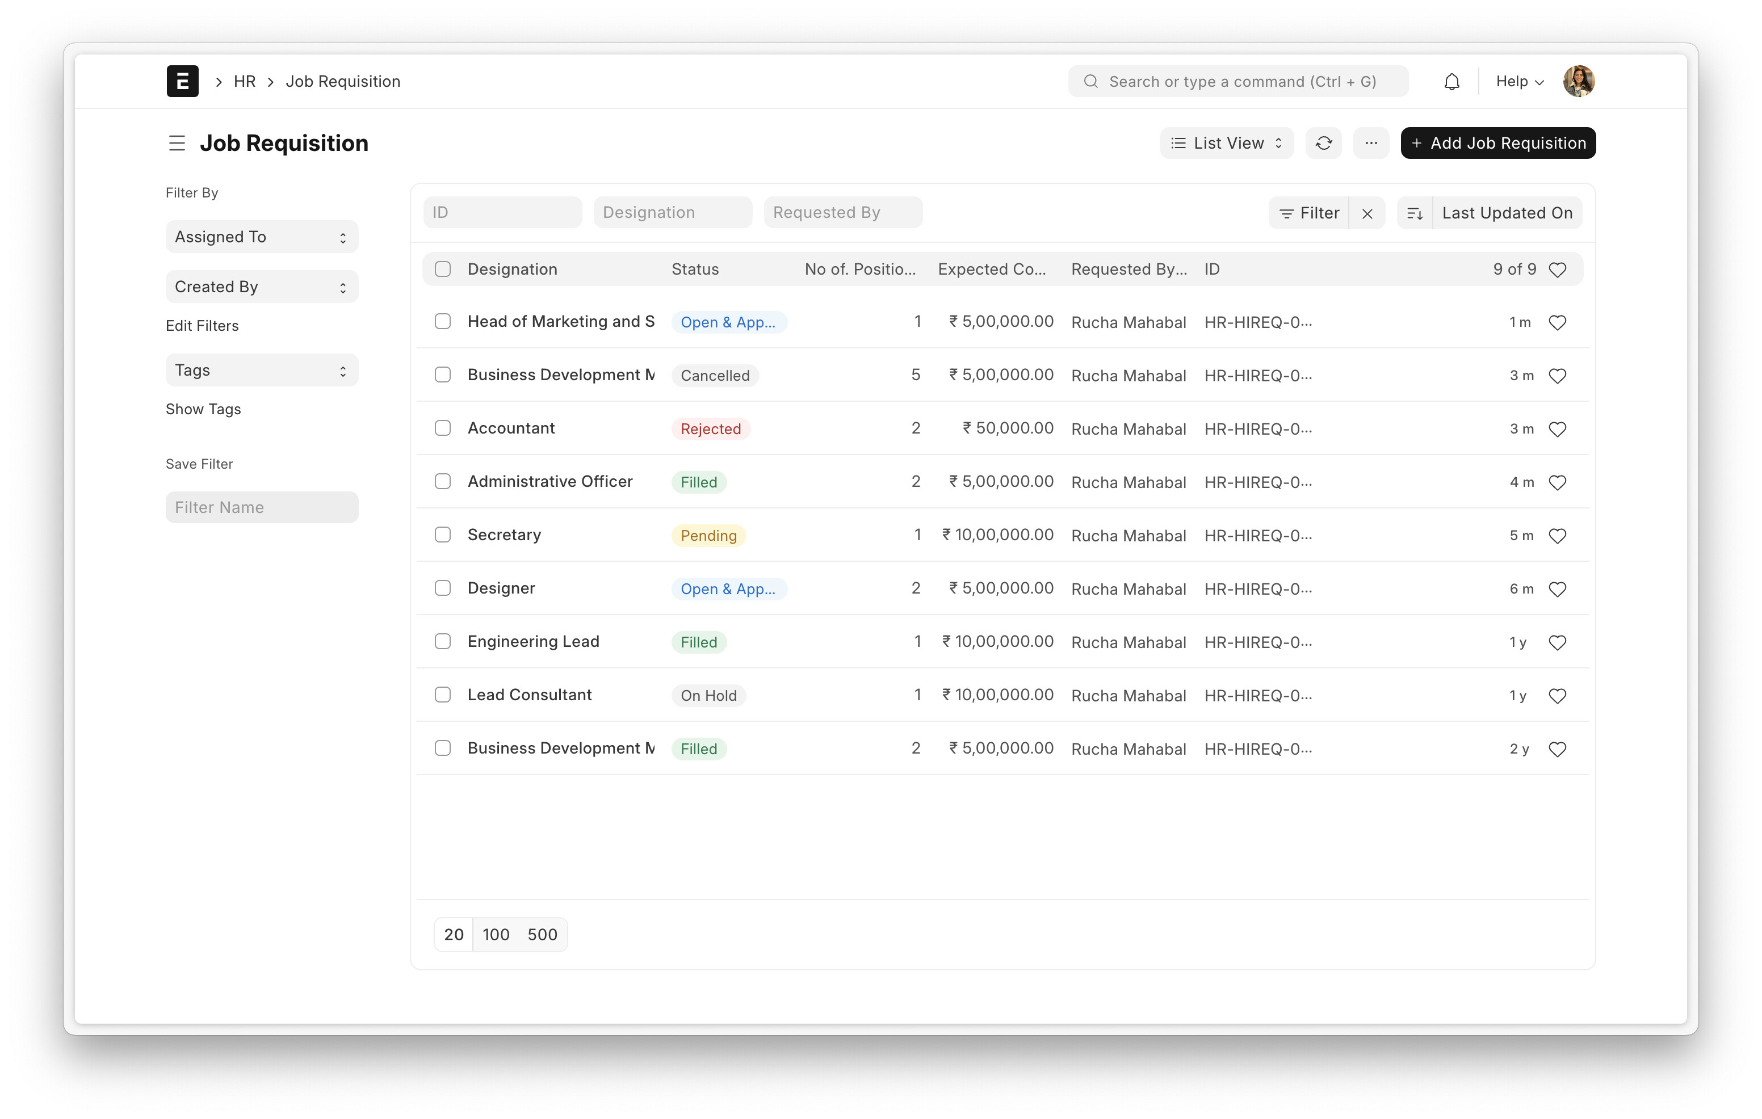The width and height of the screenshot is (1762, 1119).
Task: Focus the Requested By filter field
Action: point(843,213)
